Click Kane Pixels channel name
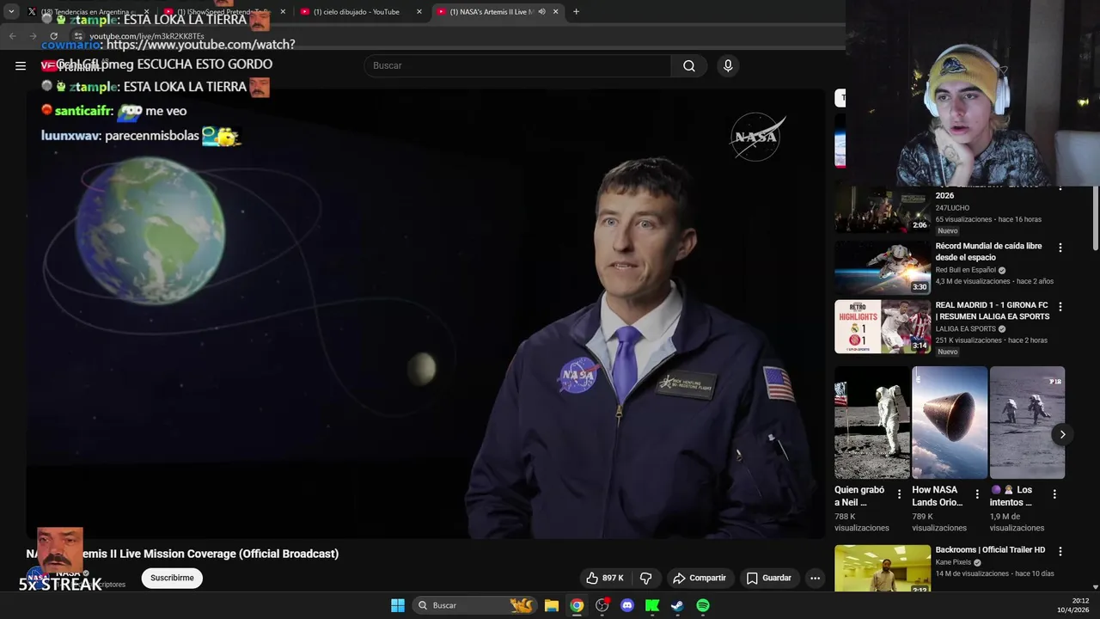 click(953, 562)
